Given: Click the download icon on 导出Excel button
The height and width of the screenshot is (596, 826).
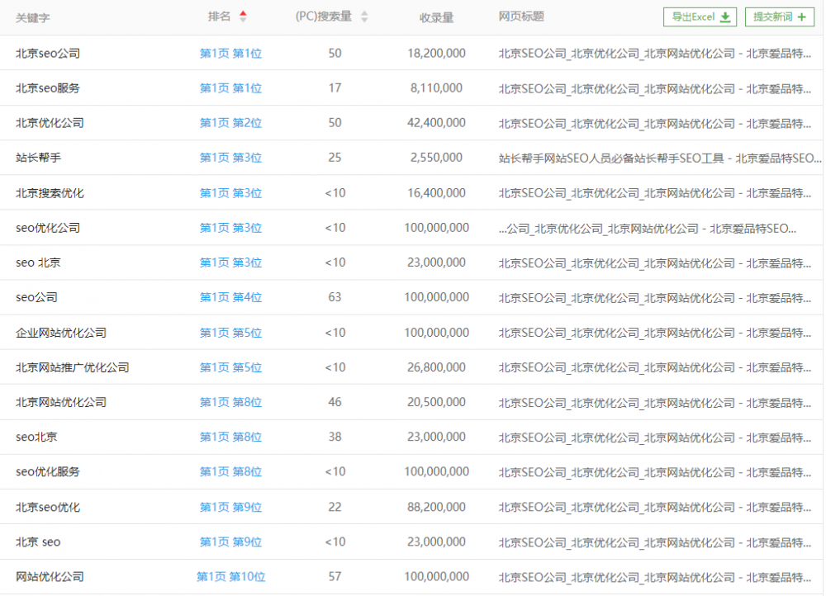Looking at the screenshot, I should 725,17.
